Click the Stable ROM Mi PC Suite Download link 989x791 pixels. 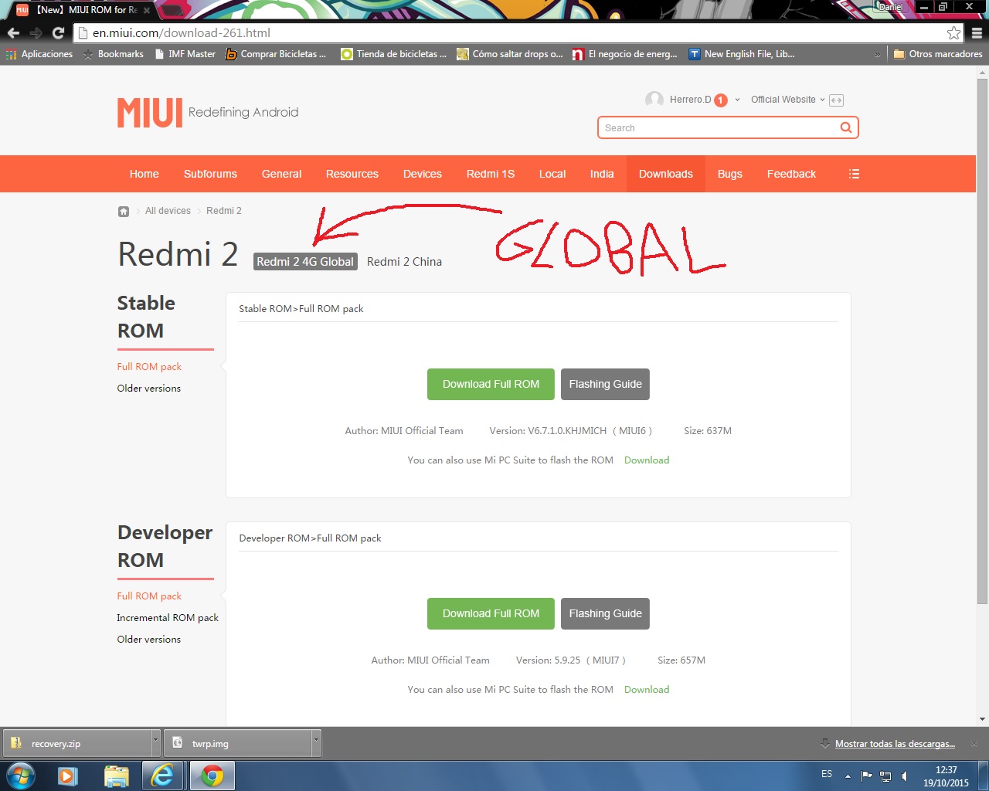647,460
